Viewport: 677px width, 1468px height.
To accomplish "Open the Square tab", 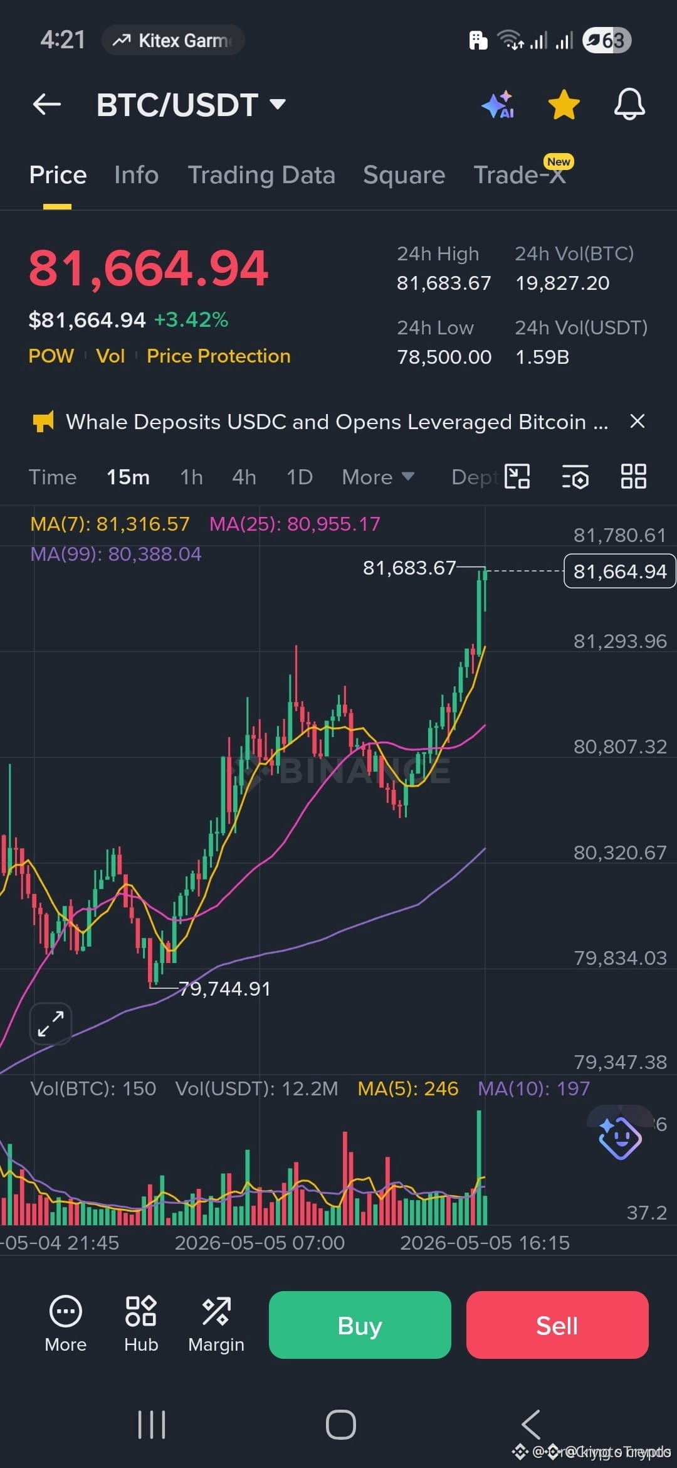I will pyautogui.click(x=404, y=175).
